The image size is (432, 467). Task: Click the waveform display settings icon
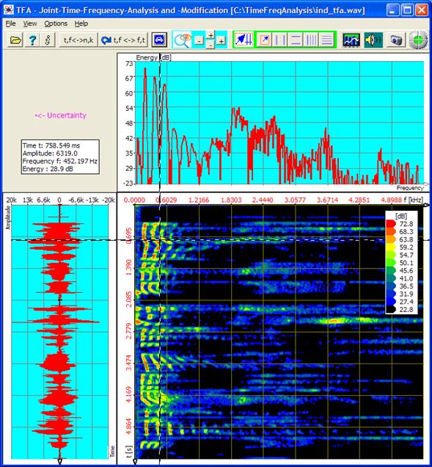click(x=351, y=40)
